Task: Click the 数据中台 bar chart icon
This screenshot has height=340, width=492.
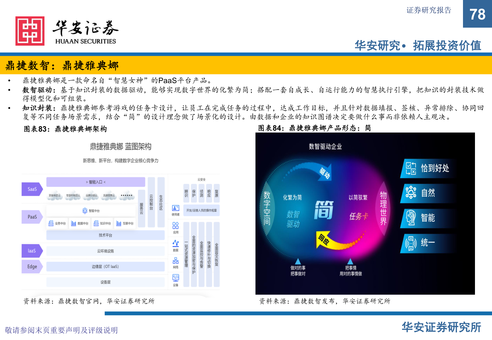Action: 73,223
